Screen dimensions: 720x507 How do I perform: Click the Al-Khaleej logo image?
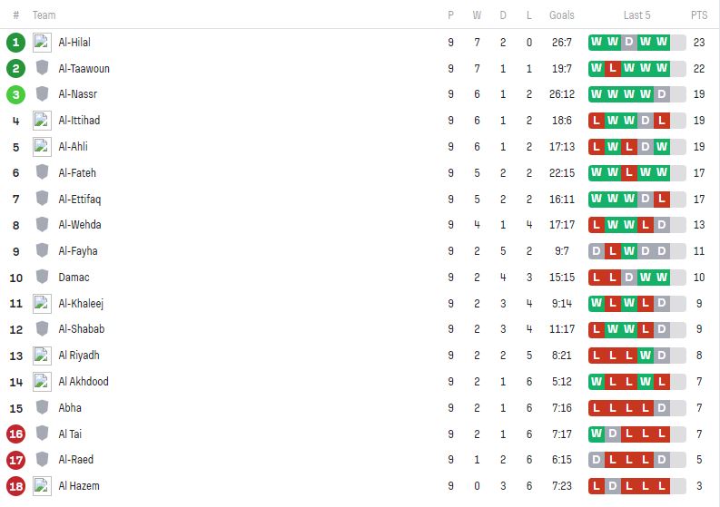[42, 303]
